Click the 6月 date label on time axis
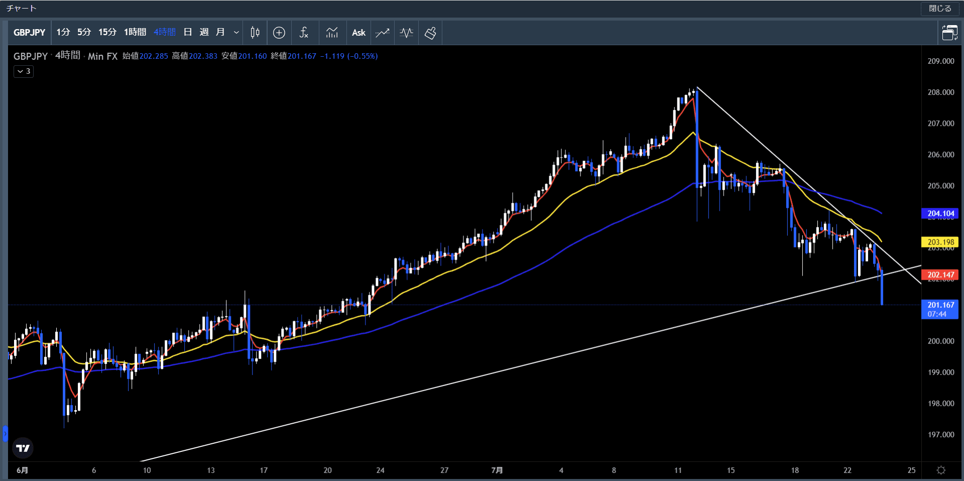 22,470
